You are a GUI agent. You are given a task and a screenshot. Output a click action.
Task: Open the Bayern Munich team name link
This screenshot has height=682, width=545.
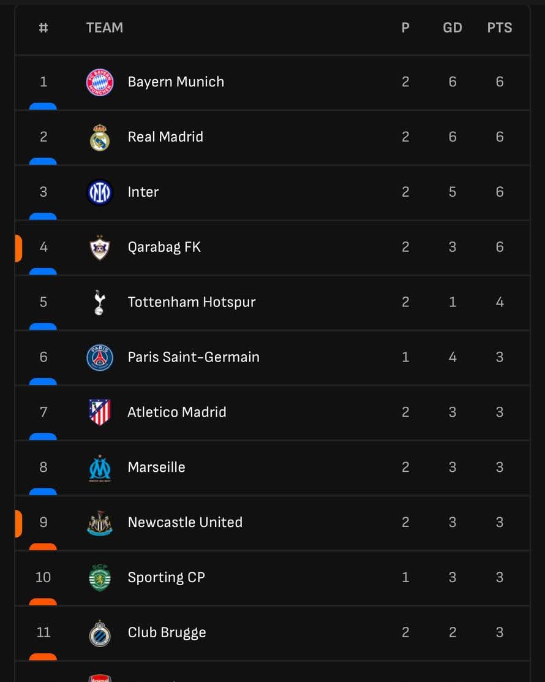pyautogui.click(x=176, y=82)
